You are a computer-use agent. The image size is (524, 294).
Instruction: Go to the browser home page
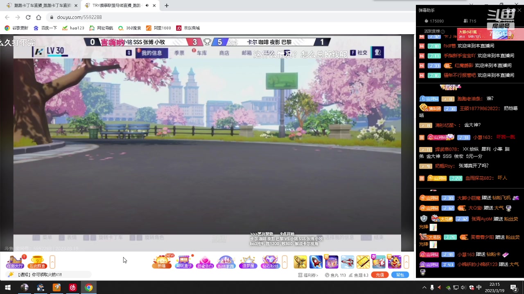pyautogui.click(x=38, y=17)
